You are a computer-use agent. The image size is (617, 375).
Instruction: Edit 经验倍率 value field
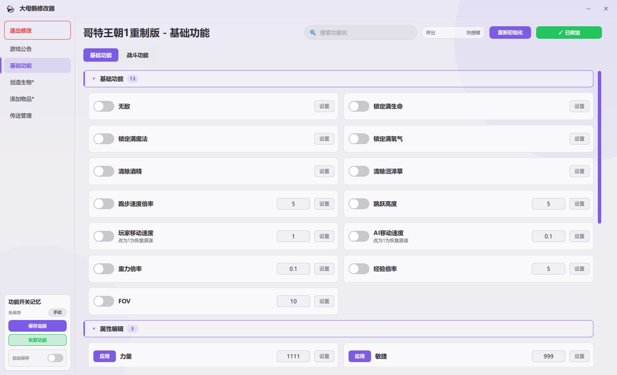pos(549,269)
